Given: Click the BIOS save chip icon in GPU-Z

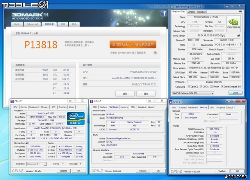Looking at the screenshot, I should coord(239,36).
